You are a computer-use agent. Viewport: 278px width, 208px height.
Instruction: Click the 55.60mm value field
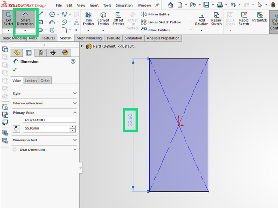[46, 128]
